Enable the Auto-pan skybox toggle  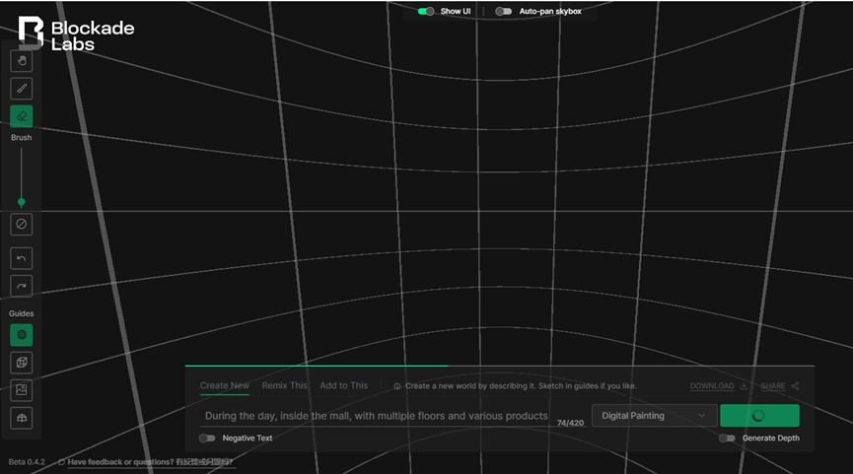click(x=504, y=12)
